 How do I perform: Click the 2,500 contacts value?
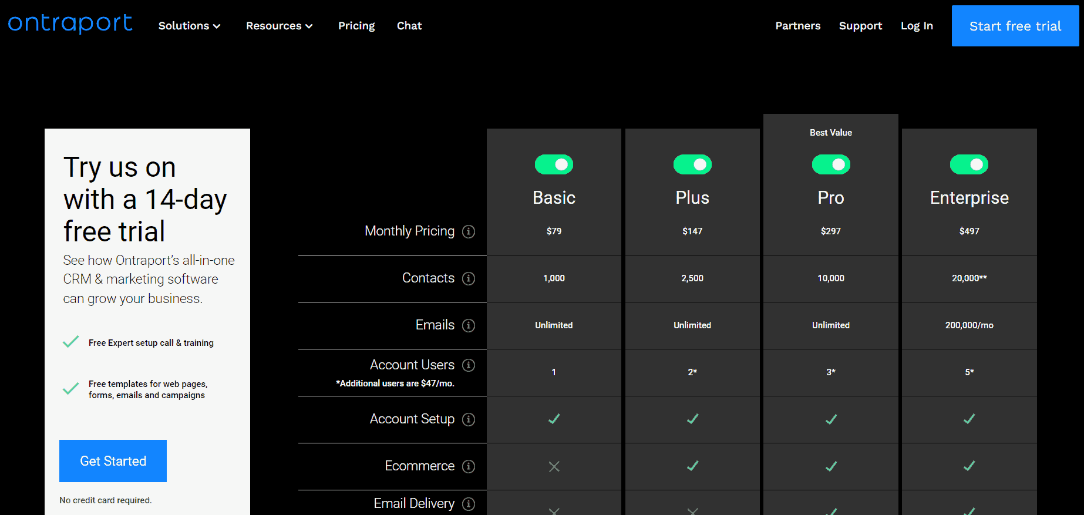[x=692, y=278]
